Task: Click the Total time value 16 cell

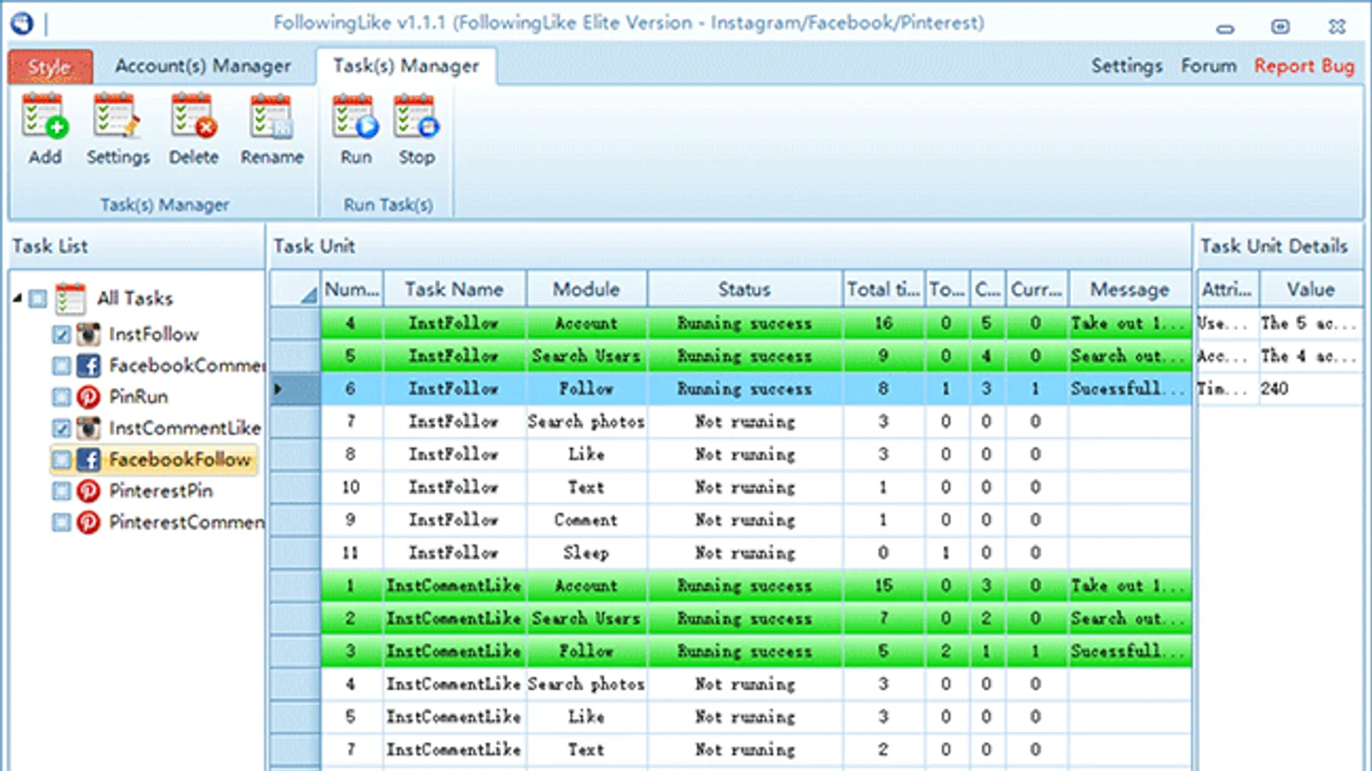Action: [883, 324]
